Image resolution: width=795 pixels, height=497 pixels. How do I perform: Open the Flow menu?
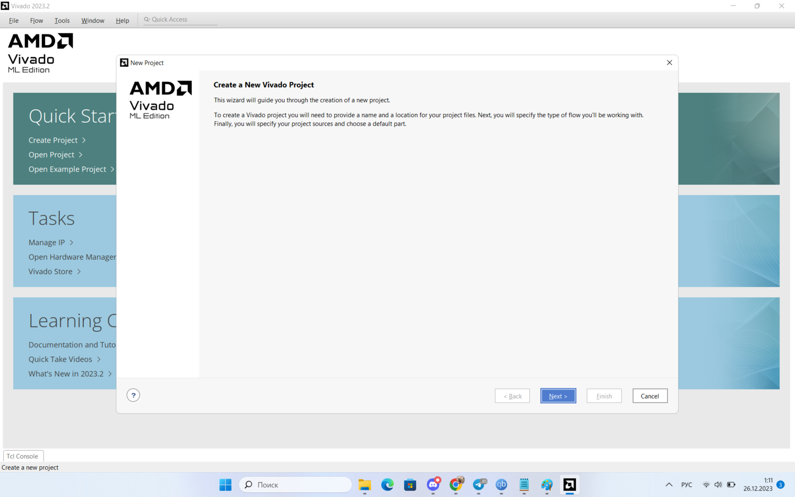(x=37, y=20)
